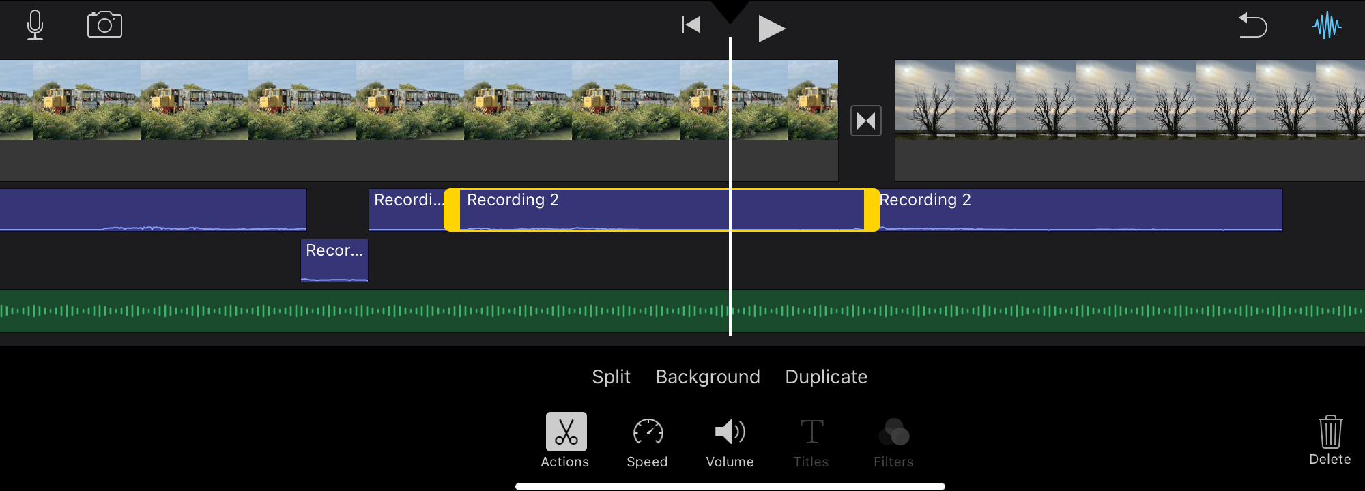Split the selected clip

coord(611,377)
